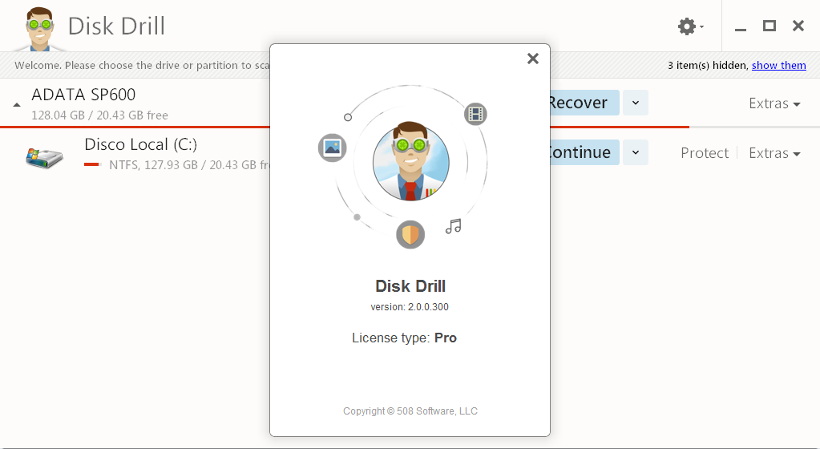Screen dimensions: 820x449
Task: Click the Continue button for Disco Local
Action: tap(584, 152)
